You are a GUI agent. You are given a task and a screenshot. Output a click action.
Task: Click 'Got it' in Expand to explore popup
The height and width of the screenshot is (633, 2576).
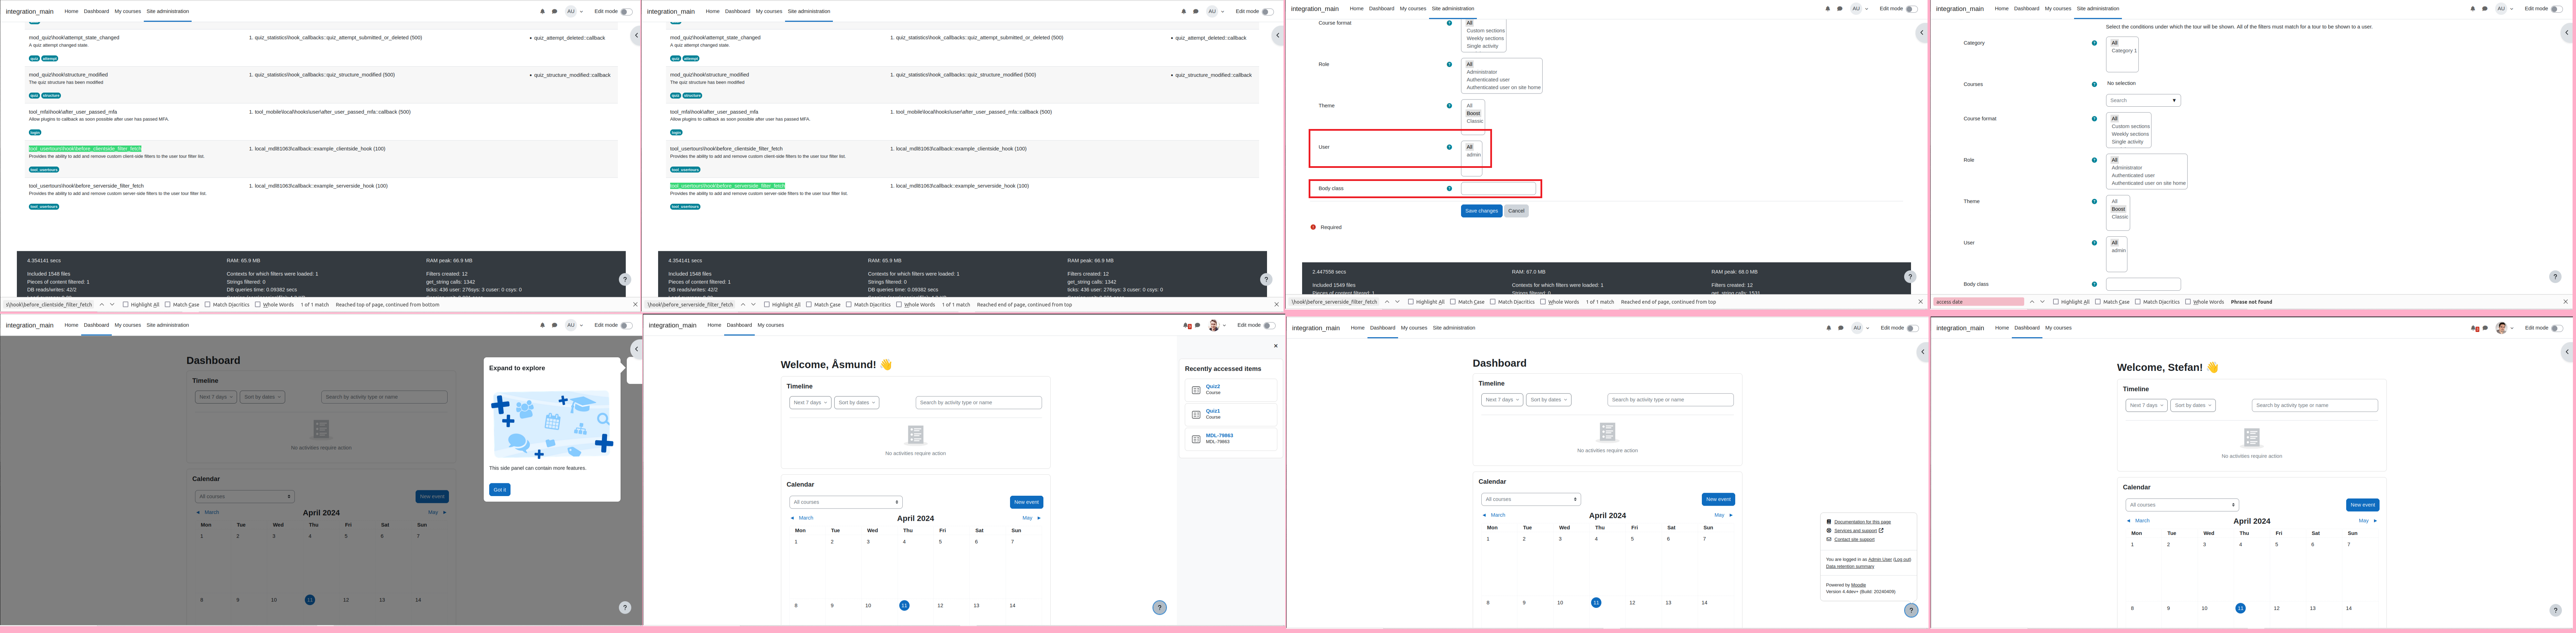click(x=500, y=490)
